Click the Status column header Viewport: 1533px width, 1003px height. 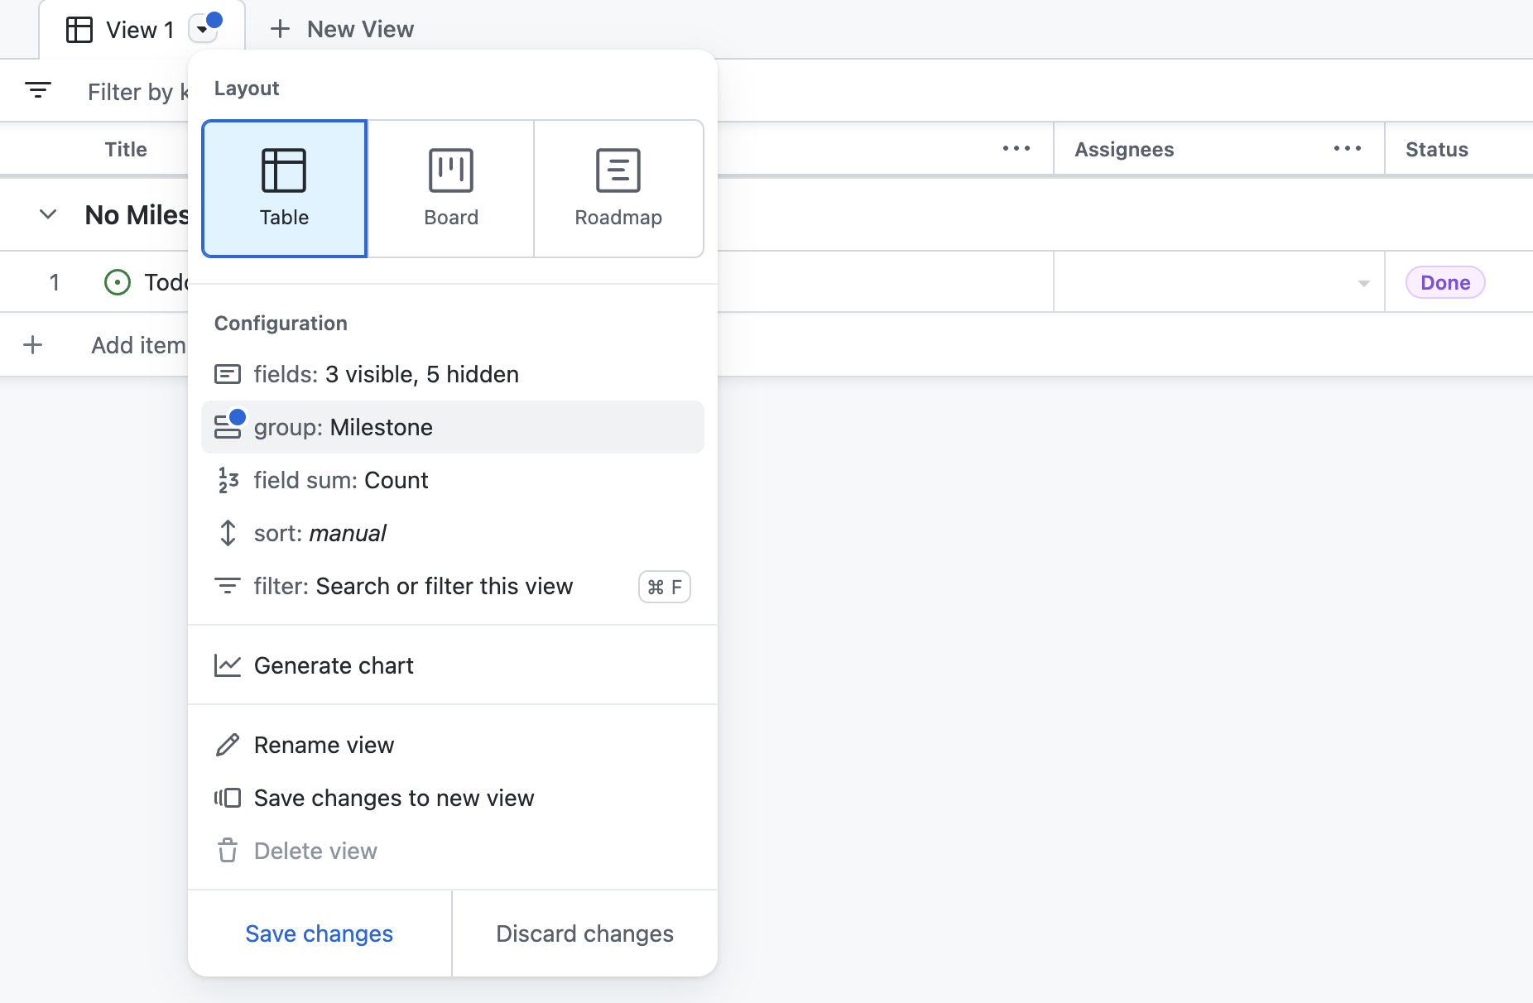(1437, 149)
